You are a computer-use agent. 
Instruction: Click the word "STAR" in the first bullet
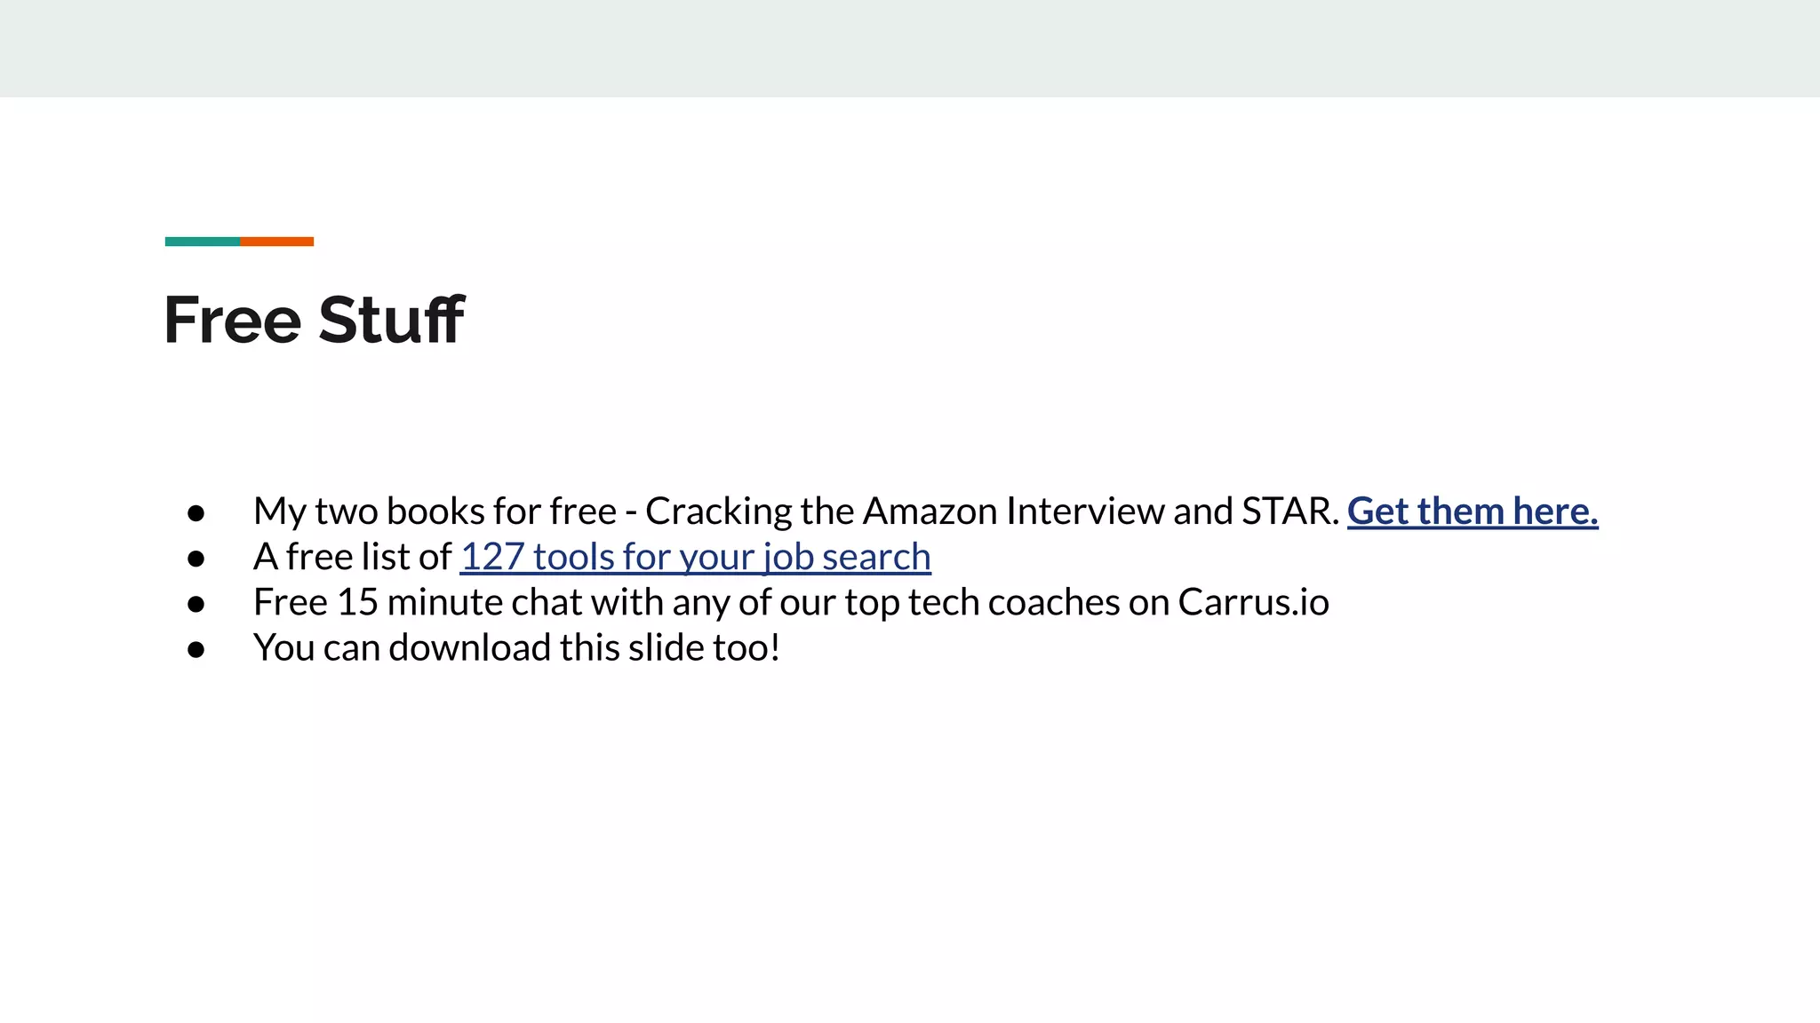pyautogui.click(x=1289, y=511)
